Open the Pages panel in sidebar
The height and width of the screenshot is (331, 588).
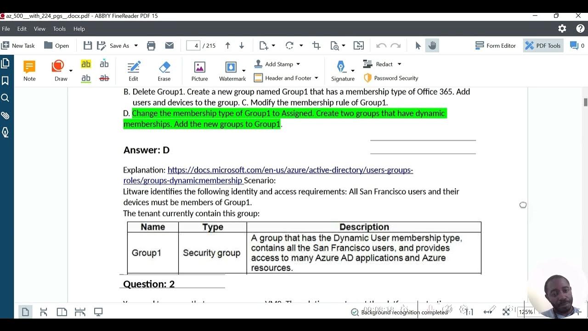(6, 63)
